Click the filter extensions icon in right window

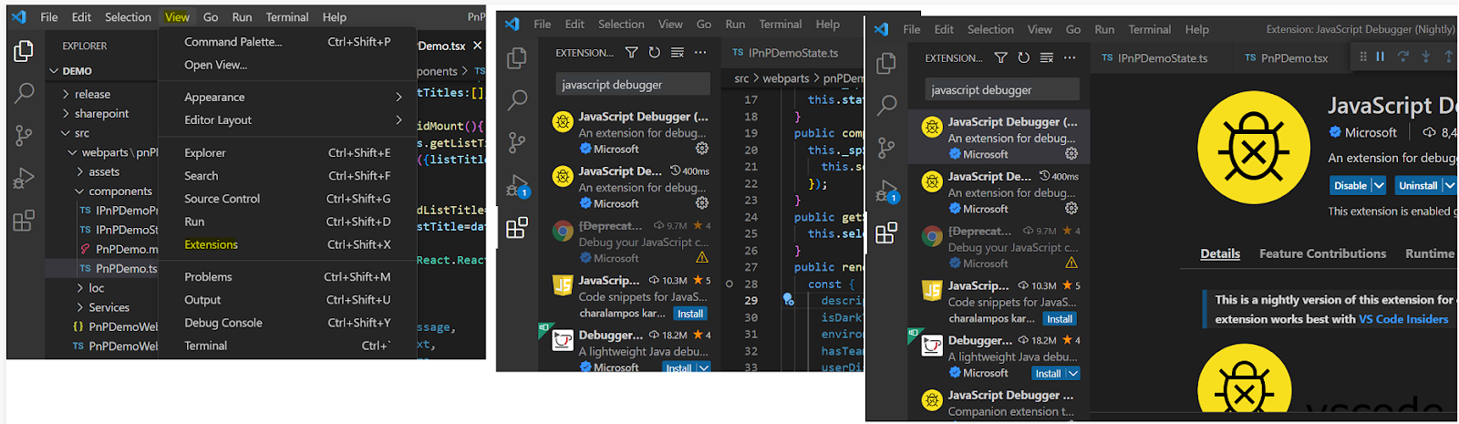(x=1000, y=58)
